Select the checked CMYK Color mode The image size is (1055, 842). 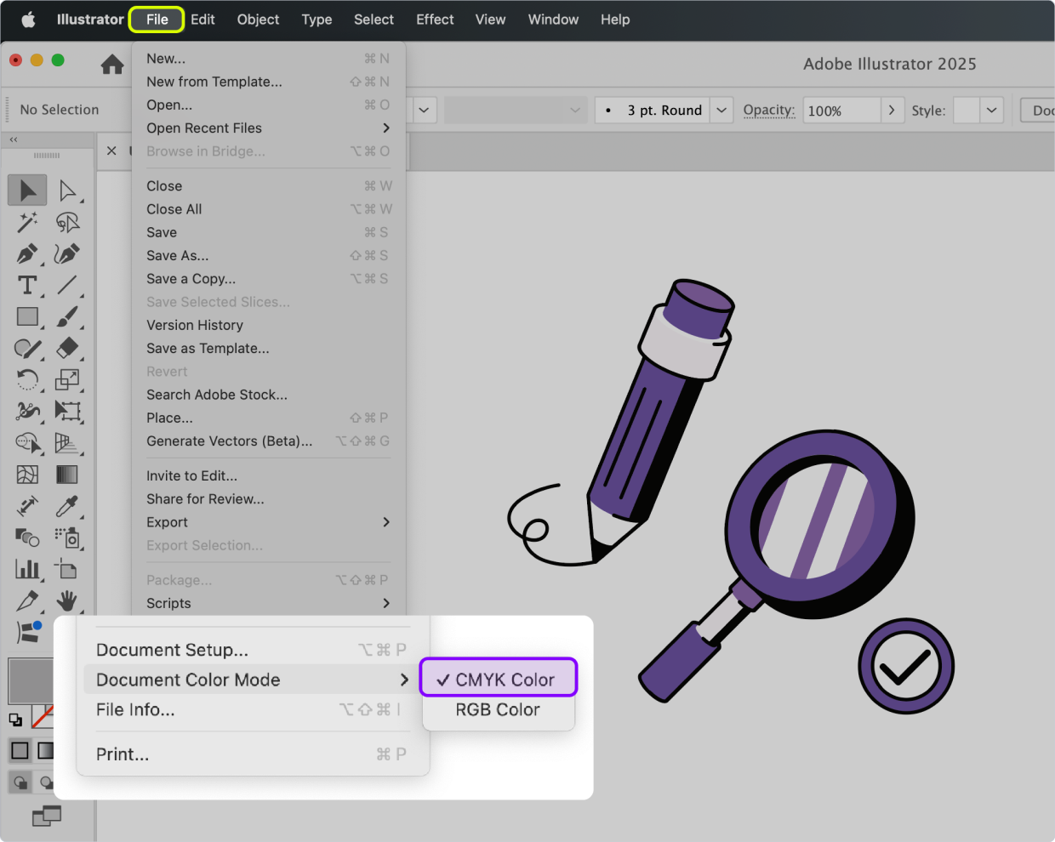pos(499,680)
